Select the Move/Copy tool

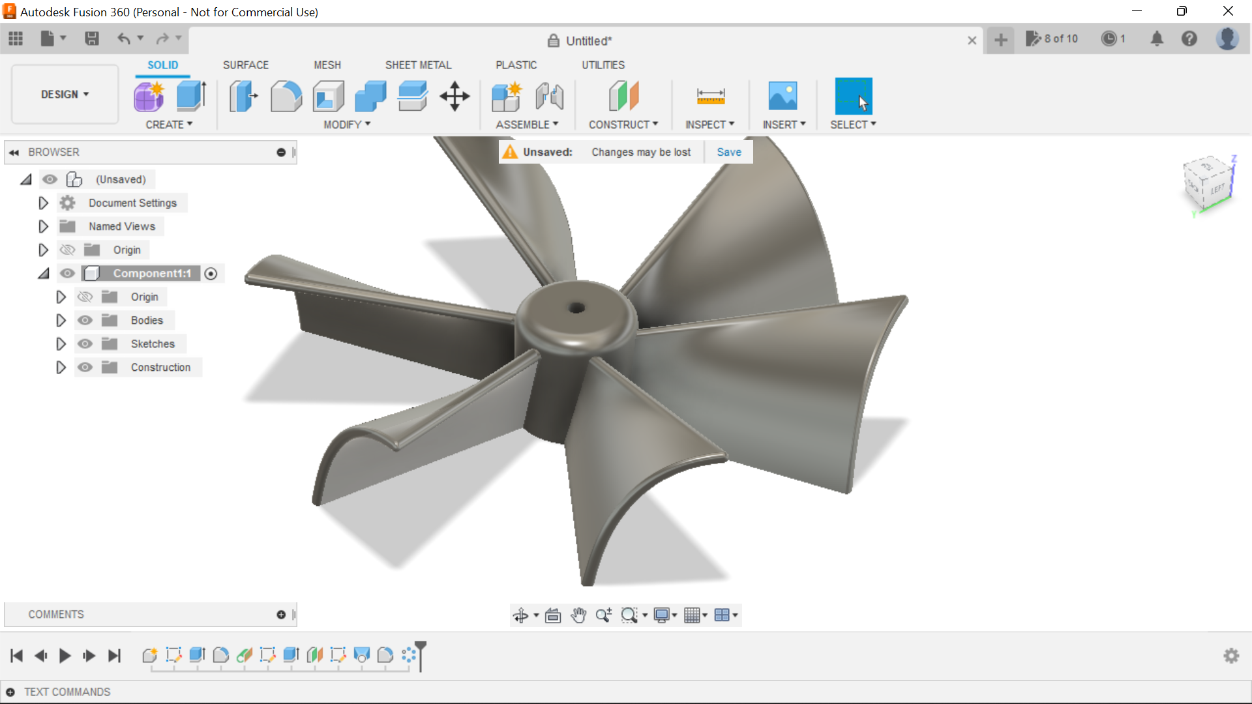tap(455, 96)
